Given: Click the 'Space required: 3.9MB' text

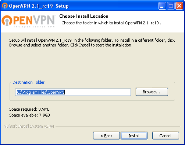Looking at the screenshot, I should pos(29,109).
